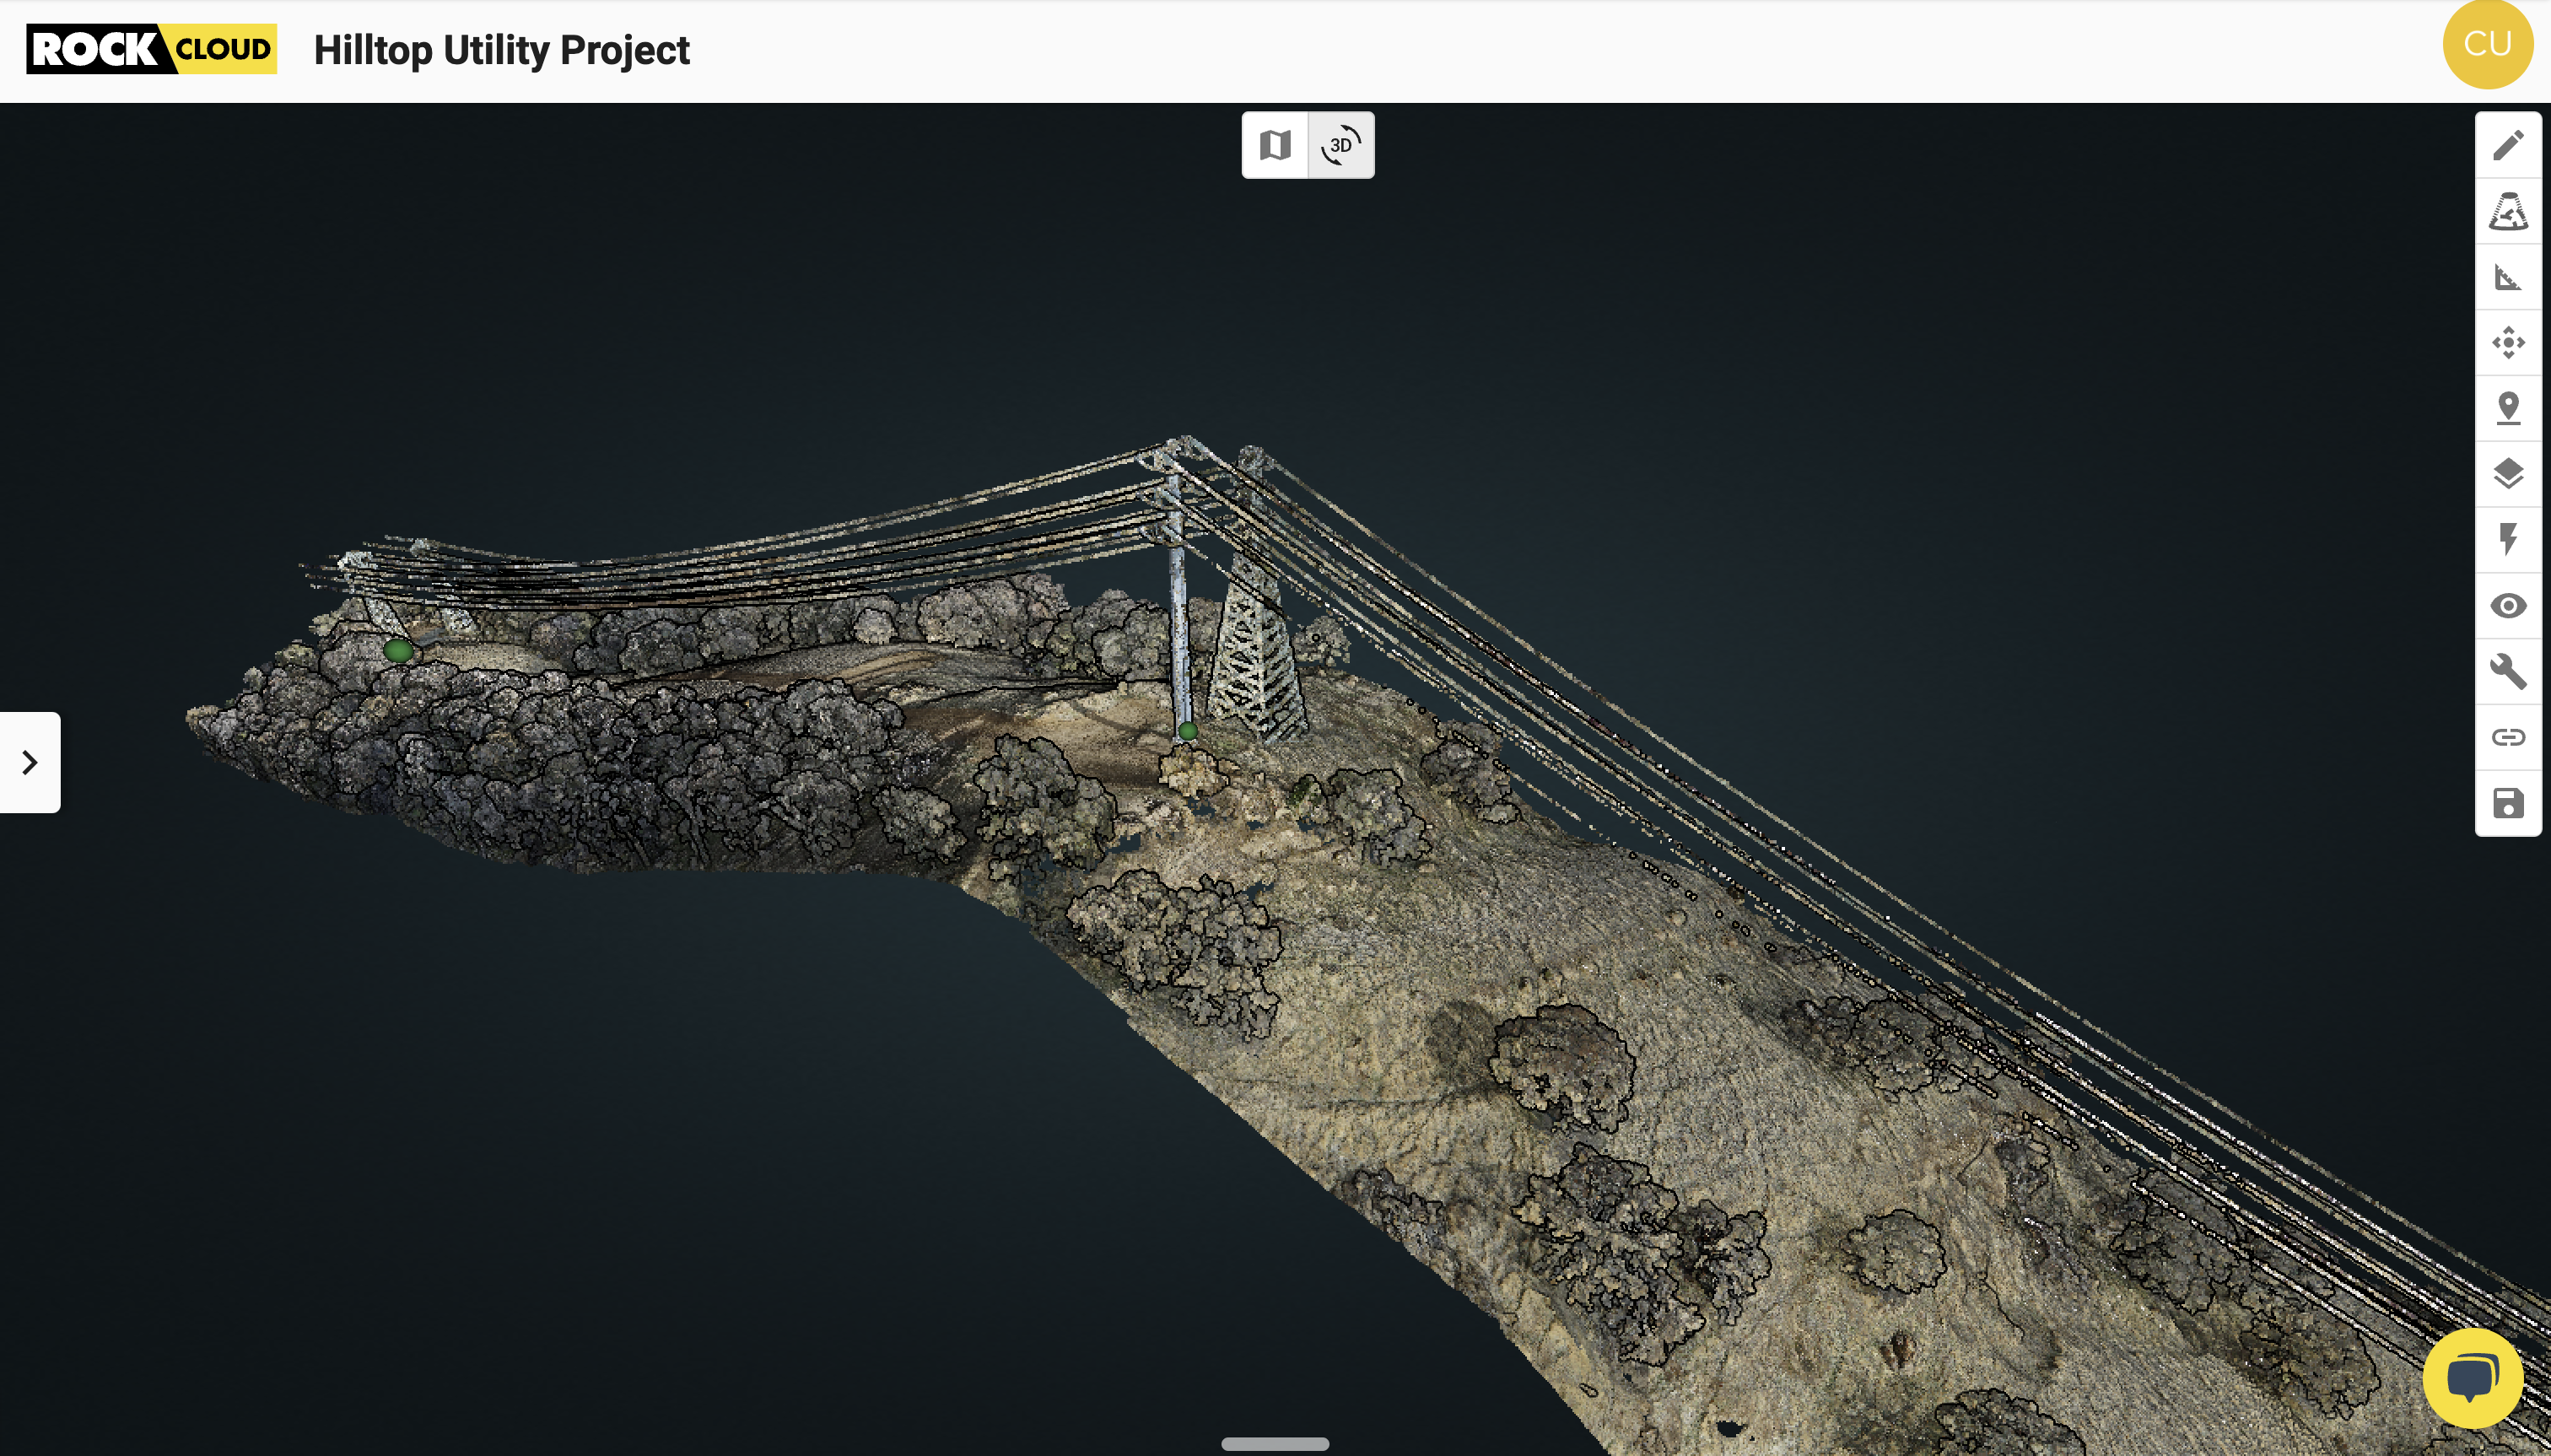Save the project with disk icon
Image resolution: width=2551 pixels, height=1456 pixels.
tap(2508, 803)
